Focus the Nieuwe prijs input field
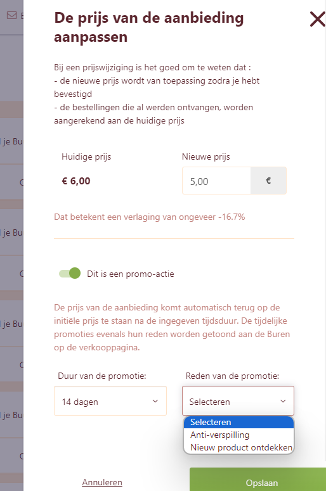 [216, 181]
